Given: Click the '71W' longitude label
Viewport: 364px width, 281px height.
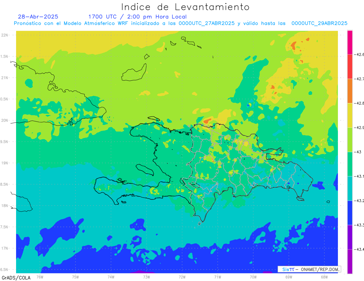Looking at the screenshot, I should (x=217, y=277).
